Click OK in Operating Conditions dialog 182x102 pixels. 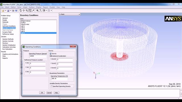42,93
